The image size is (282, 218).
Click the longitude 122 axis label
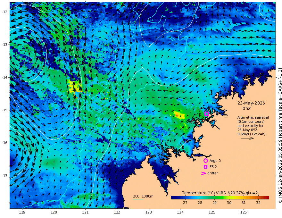117,213
